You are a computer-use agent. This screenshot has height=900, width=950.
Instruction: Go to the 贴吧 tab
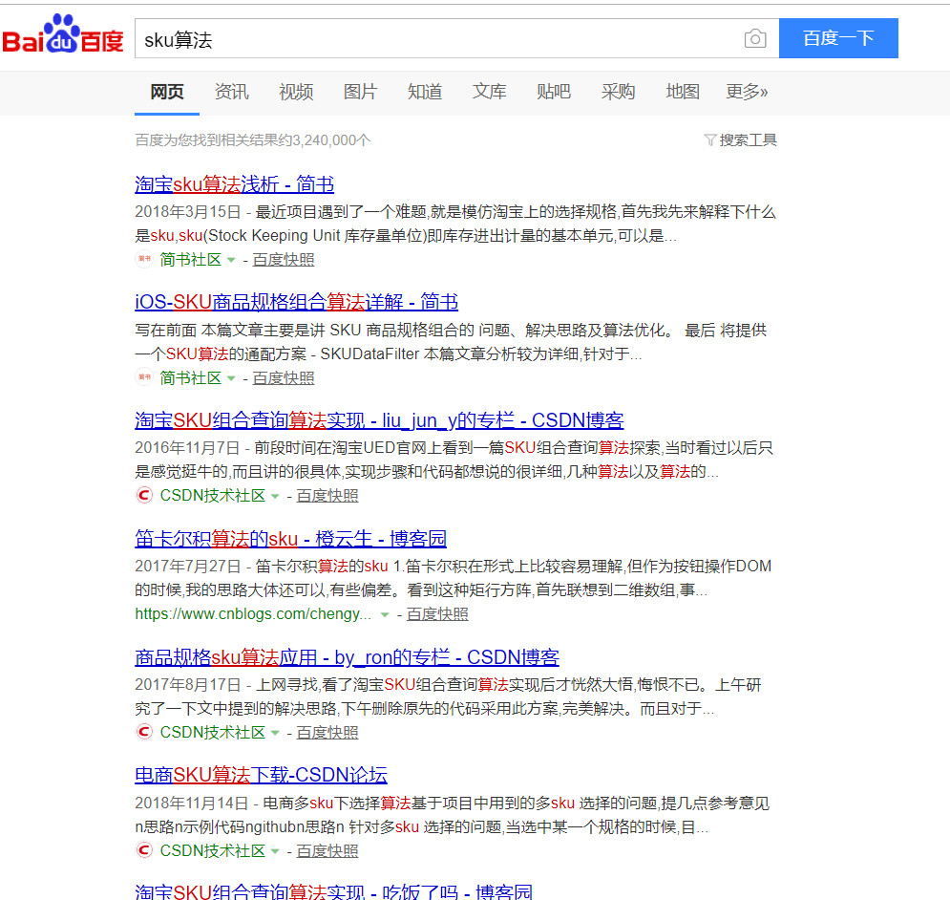click(x=554, y=92)
